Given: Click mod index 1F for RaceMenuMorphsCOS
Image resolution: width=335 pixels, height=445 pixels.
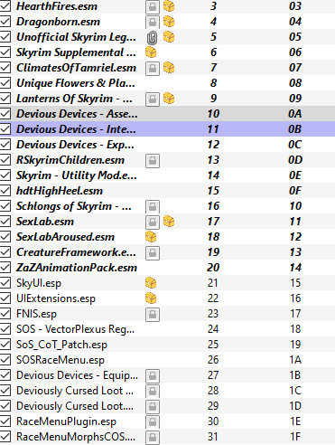Looking at the screenshot, I should coord(295,437).
